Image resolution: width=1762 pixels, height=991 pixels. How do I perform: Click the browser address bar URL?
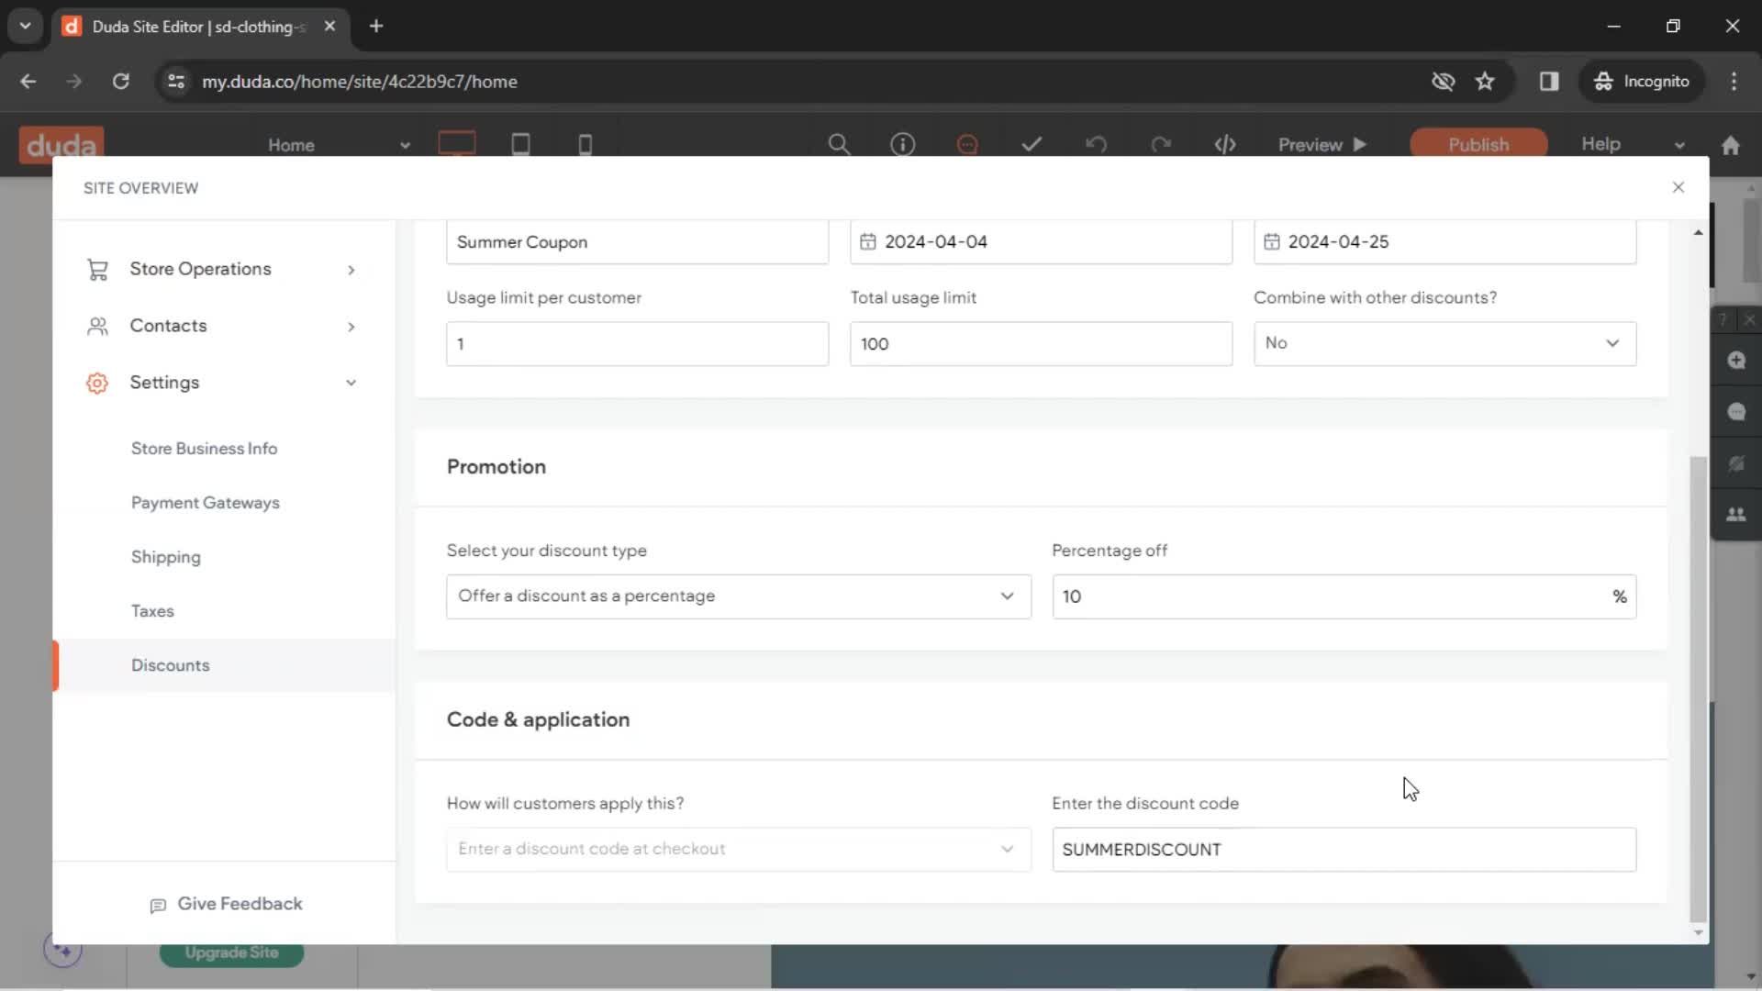pos(360,82)
